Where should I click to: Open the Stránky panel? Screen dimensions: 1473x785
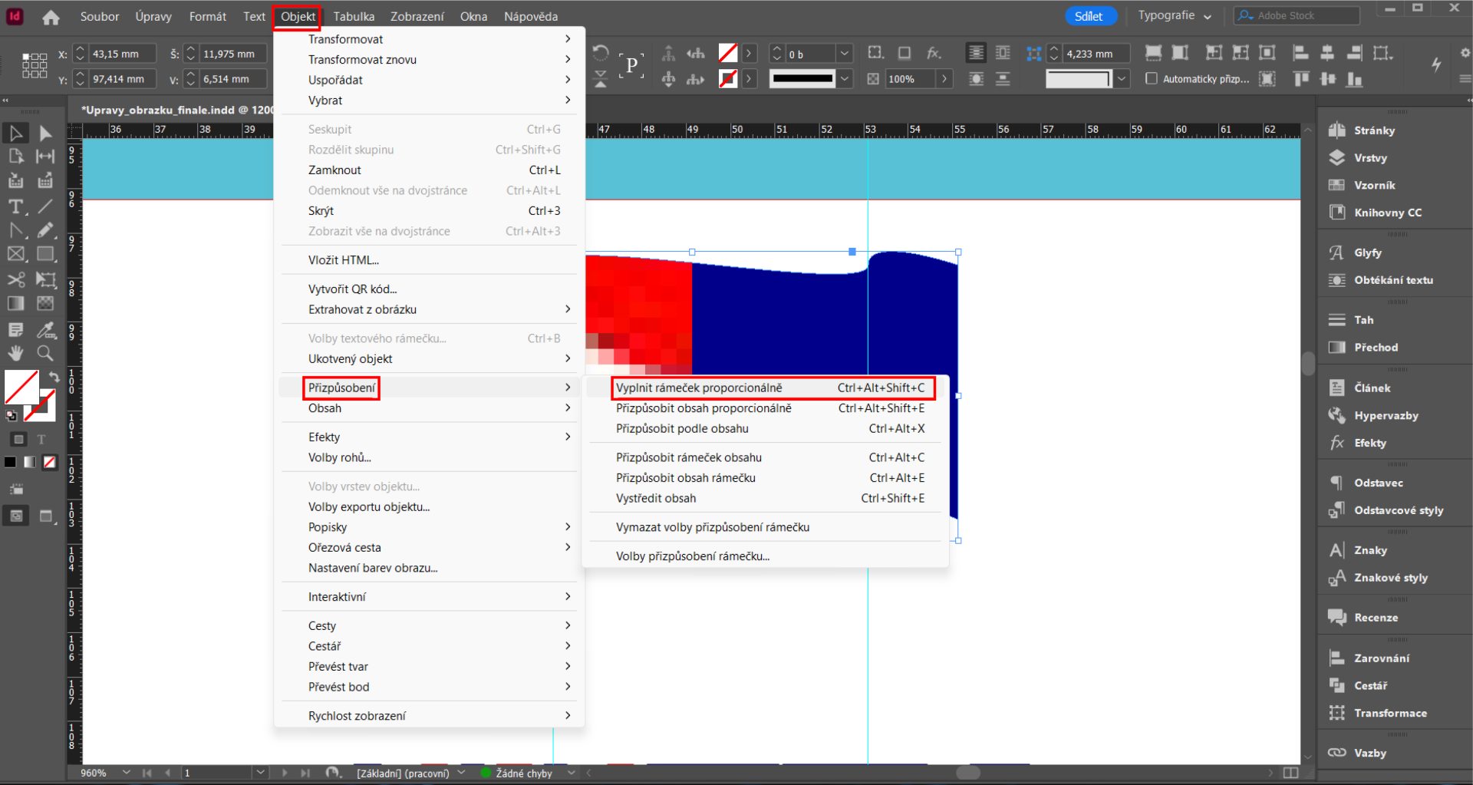(1374, 130)
